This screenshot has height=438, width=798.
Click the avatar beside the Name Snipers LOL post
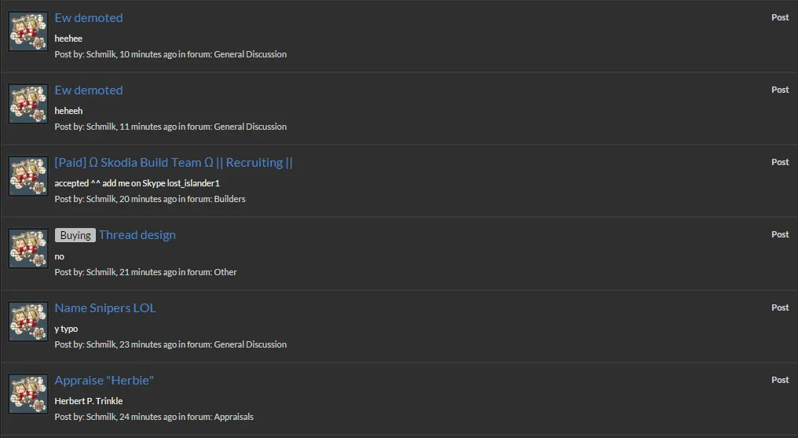click(28, 322)
